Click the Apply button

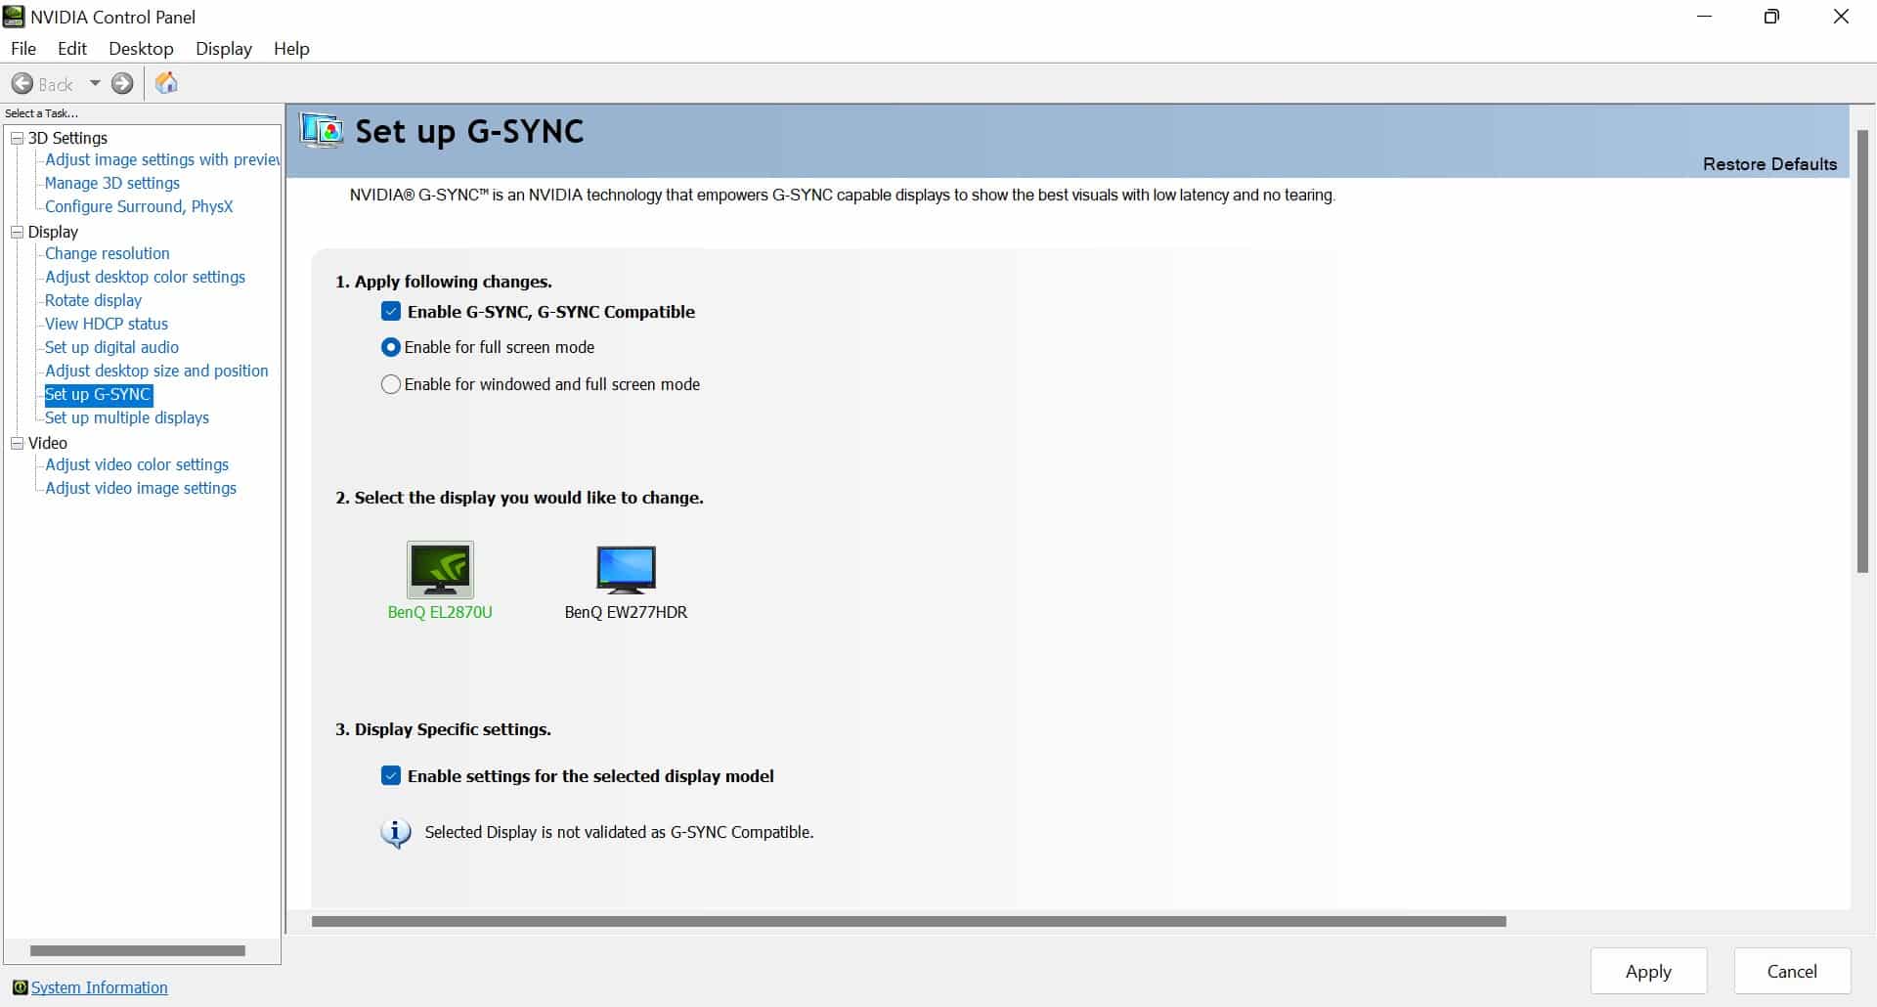1648,971
